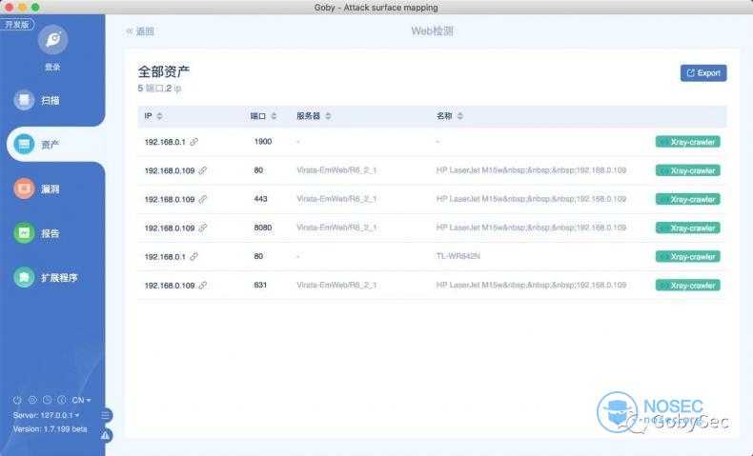Open the 报告 reports section
Screen dimensions: 753x456
pos(37,233)
